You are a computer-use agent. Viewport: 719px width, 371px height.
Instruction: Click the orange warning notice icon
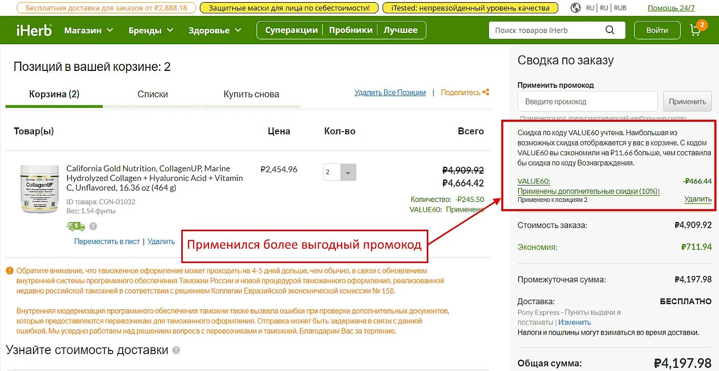pyautogui.click(x=10, y=271)
